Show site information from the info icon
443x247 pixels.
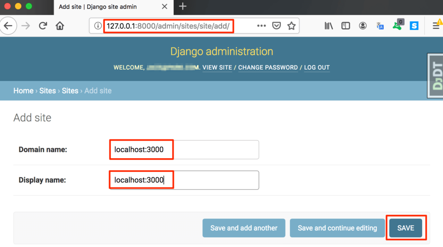pyautogui.click(x=97, y=26)
